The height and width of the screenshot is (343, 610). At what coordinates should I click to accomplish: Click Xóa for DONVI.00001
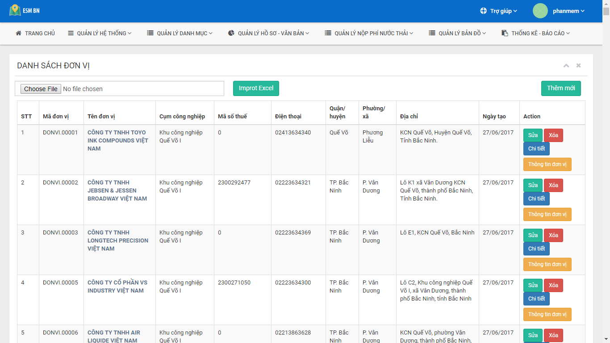[x=553, y=135]
